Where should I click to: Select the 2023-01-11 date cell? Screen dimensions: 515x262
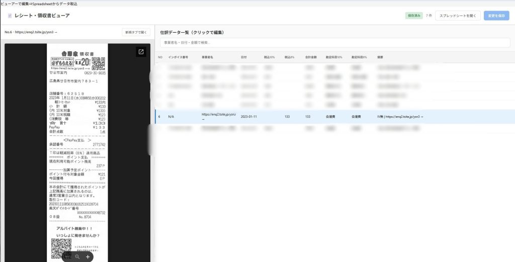[249, 116]
